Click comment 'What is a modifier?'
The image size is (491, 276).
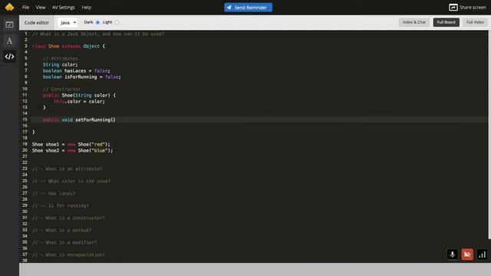[64, 242]
